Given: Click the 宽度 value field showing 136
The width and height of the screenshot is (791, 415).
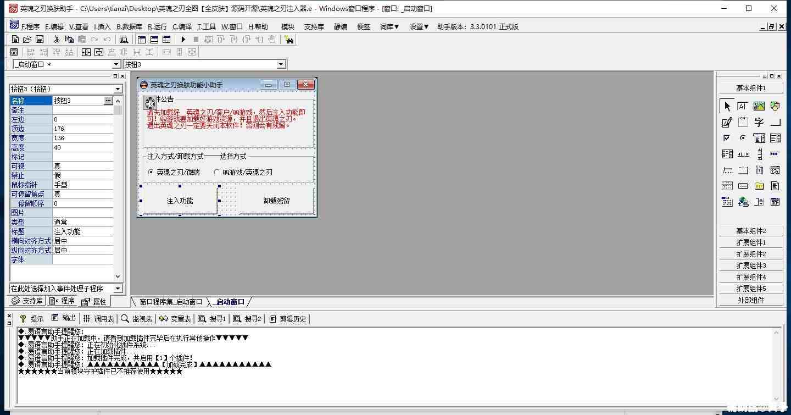Looking at the screenshot, I should (x=82, y=138).
